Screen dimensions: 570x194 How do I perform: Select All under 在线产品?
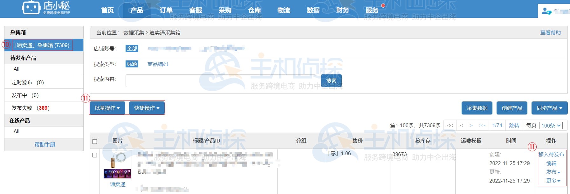tap(17, 131)
